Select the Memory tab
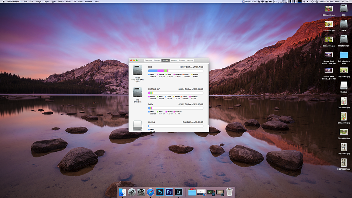The width and height of the screenshot is (352, 198). pos(174,60)
